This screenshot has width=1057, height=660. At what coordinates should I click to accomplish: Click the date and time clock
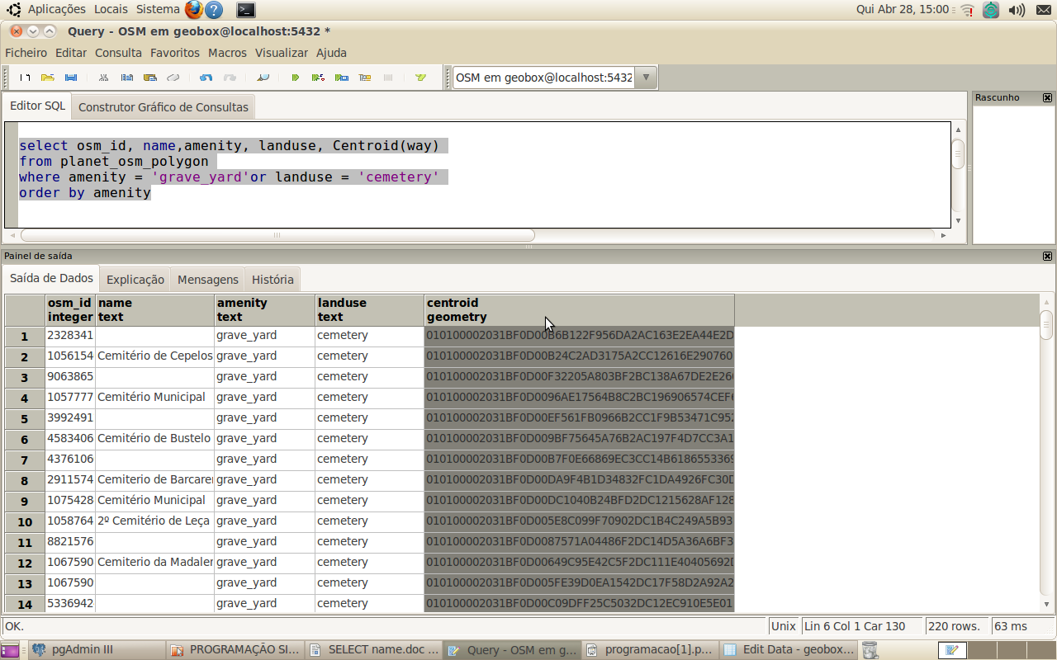903,9
